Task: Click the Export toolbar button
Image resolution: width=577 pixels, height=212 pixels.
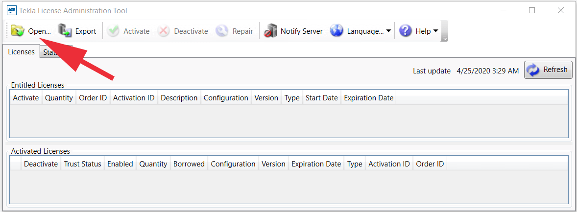Action: [x=77, y=31]
